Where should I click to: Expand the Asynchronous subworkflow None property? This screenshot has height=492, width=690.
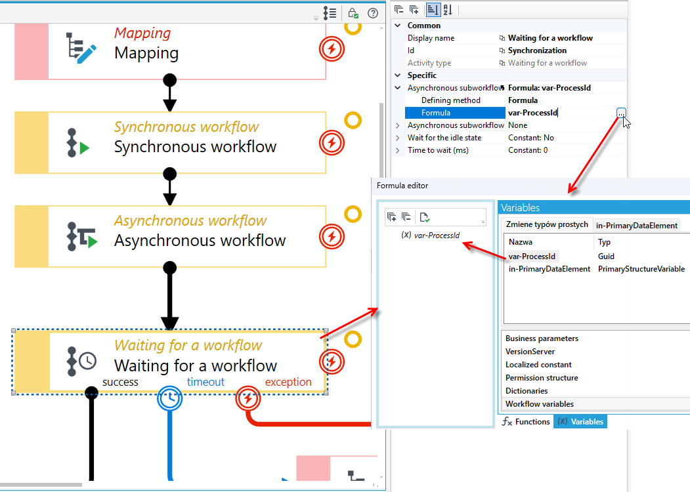398,125
